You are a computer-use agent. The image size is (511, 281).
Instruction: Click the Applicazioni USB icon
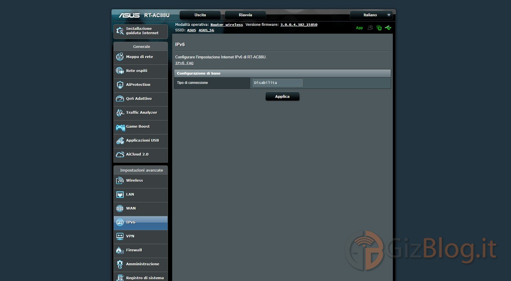[x=120, y=140]
